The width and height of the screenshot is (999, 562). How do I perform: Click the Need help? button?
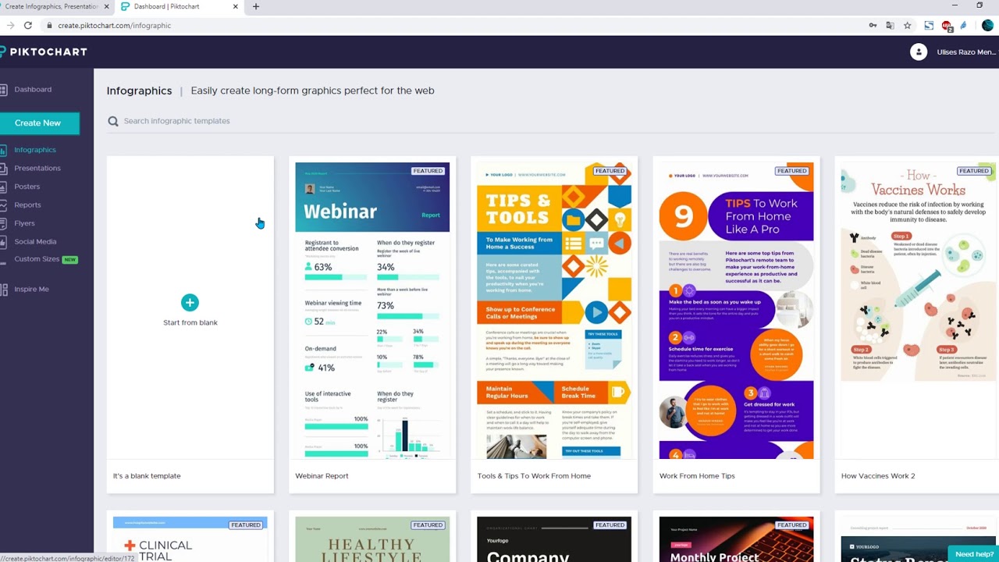click(x=973, y=554)
